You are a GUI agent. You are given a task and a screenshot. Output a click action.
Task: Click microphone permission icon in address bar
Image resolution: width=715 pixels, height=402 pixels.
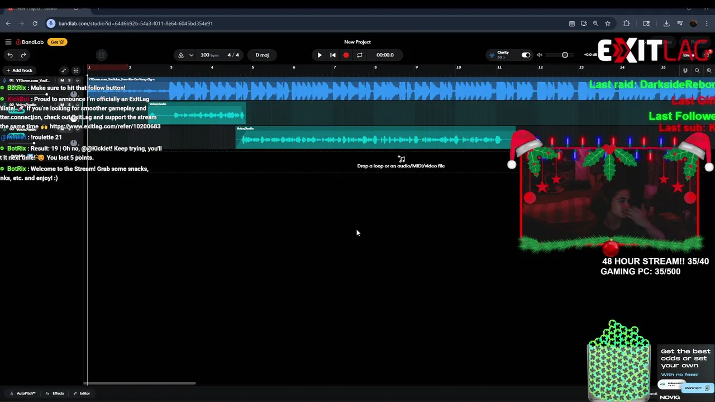click(51, 23)
